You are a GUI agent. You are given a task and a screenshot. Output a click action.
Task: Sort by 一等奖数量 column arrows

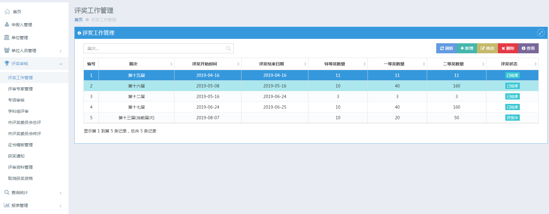[x=424, y=64]
